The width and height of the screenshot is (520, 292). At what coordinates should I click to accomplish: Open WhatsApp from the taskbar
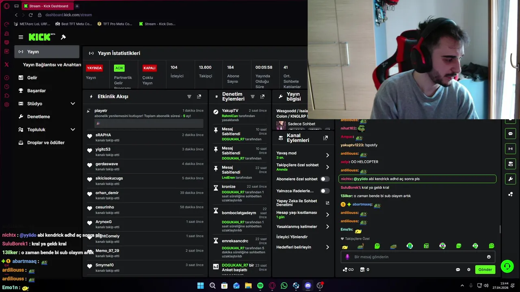(x=284, y=286)
